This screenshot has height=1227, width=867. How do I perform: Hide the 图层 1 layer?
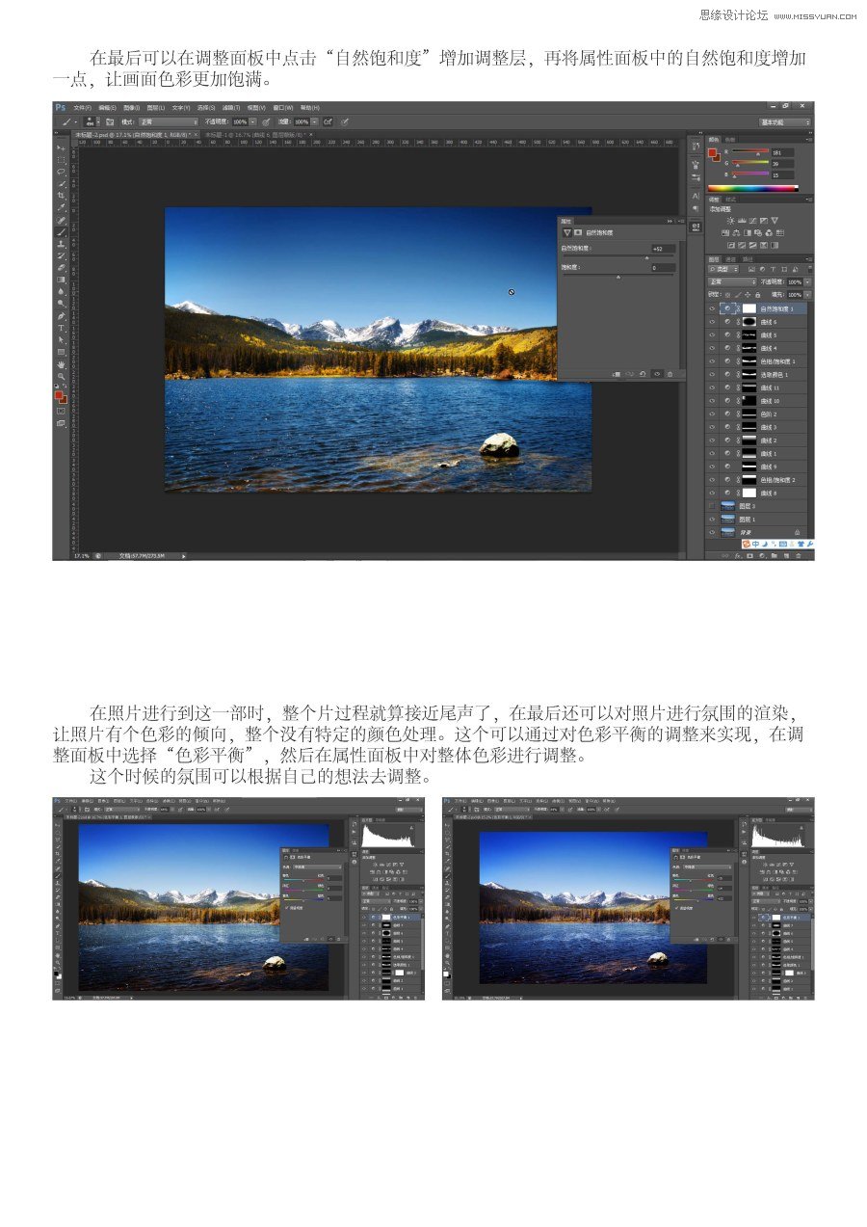(x=712, y=520)
